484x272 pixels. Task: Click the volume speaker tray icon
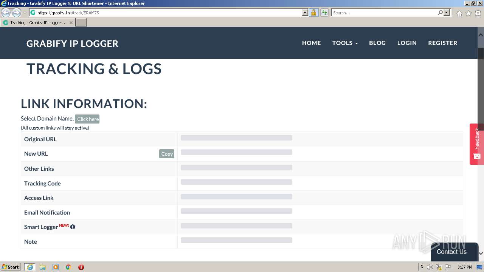[x=430, y=267]
